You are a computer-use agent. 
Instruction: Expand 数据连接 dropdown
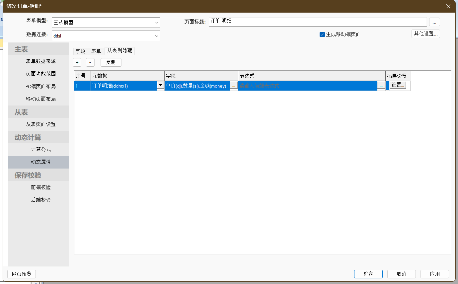157,36
